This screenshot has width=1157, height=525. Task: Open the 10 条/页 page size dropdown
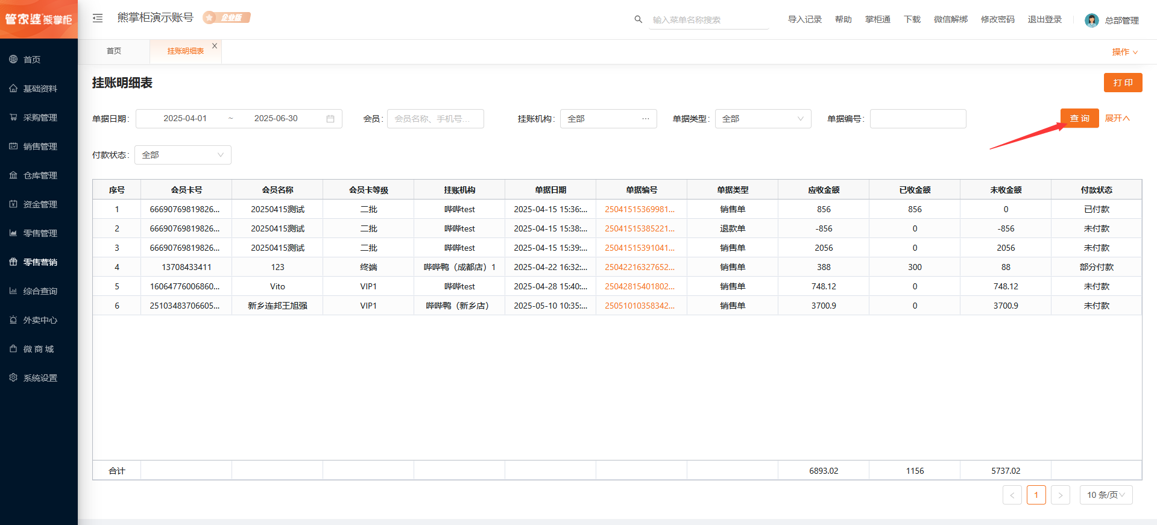coord(1106,495)
